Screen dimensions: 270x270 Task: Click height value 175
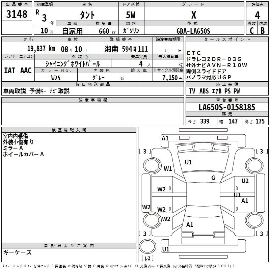pos(260,122)
